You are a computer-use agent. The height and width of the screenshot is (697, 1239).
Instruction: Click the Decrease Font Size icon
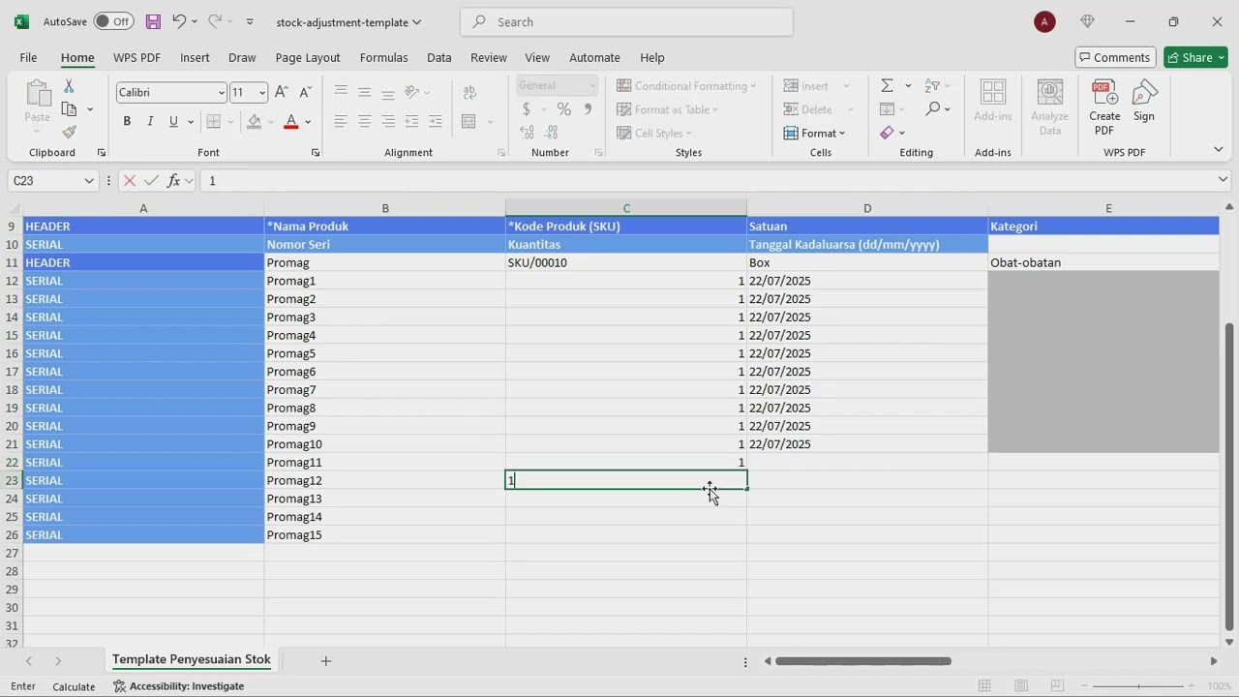coord(305,92)
